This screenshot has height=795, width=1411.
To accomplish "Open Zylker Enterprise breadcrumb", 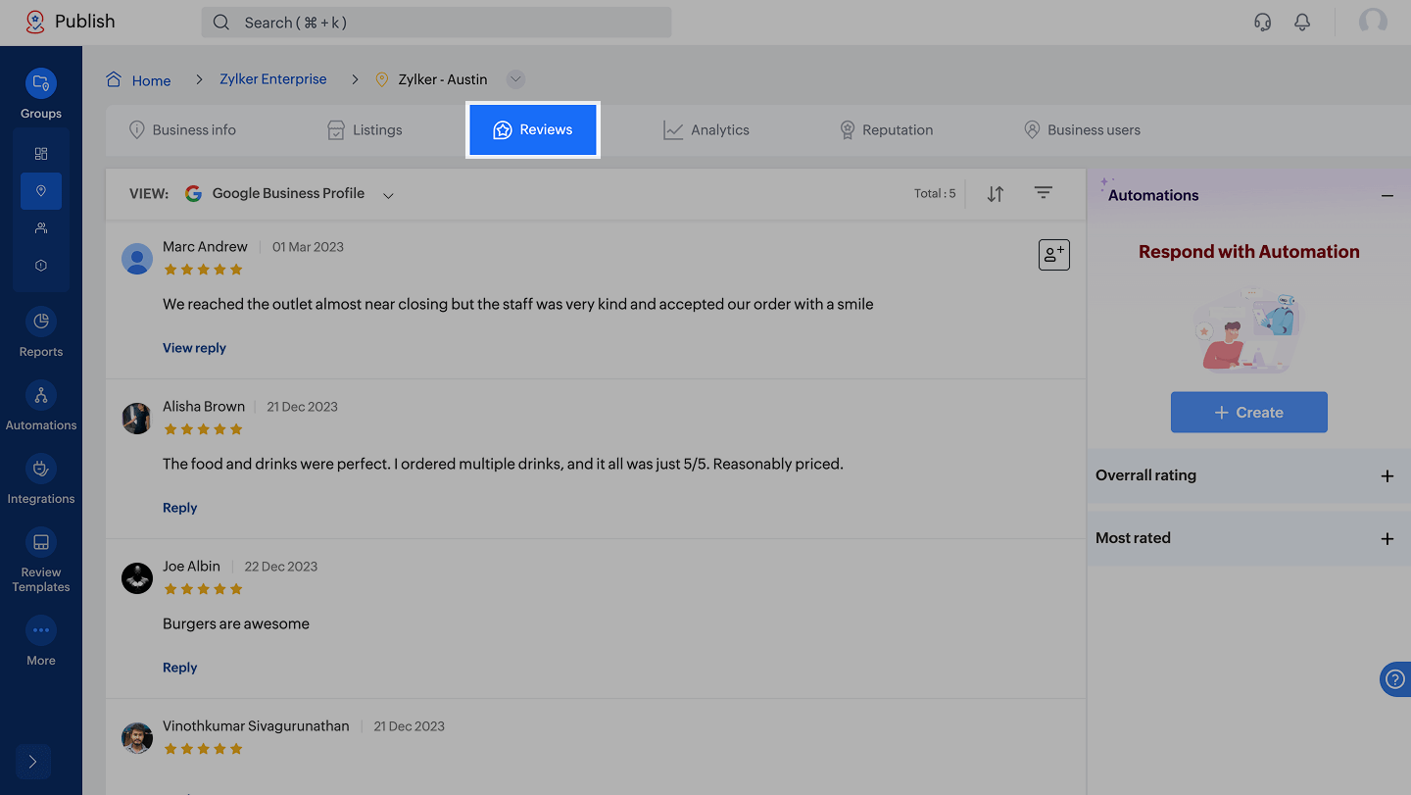I will (273, 79).
